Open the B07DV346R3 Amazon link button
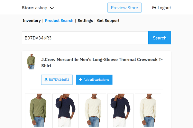Viewport: 193px width, 128px height. pos(57,80)
